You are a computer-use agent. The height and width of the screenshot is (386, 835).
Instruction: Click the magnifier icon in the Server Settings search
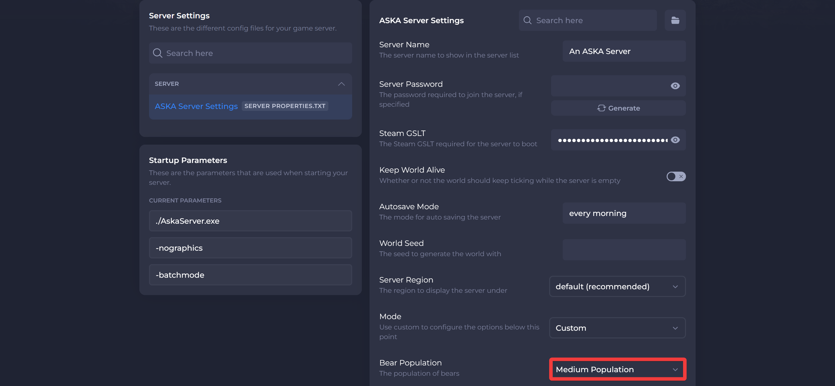coord(157,53)
